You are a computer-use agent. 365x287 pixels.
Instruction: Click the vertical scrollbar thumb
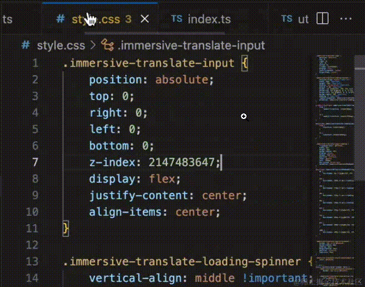[359, 117]
